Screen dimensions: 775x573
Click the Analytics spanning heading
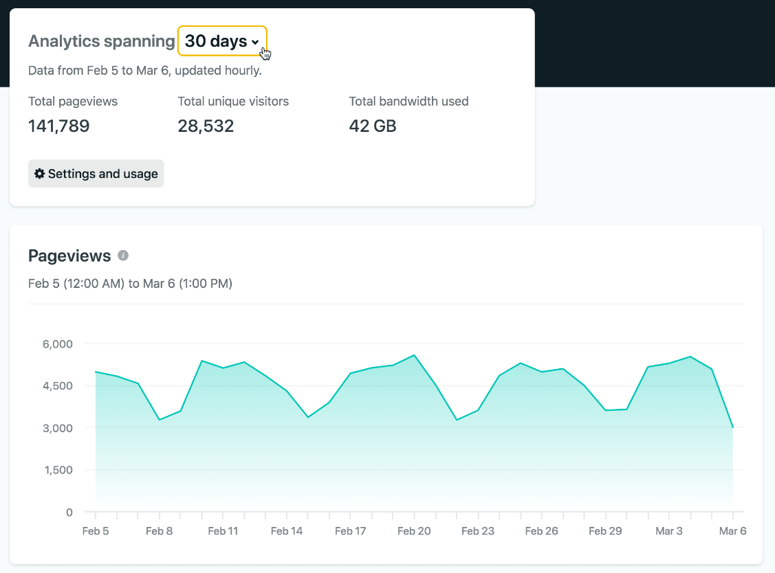[x=101, y=41]
